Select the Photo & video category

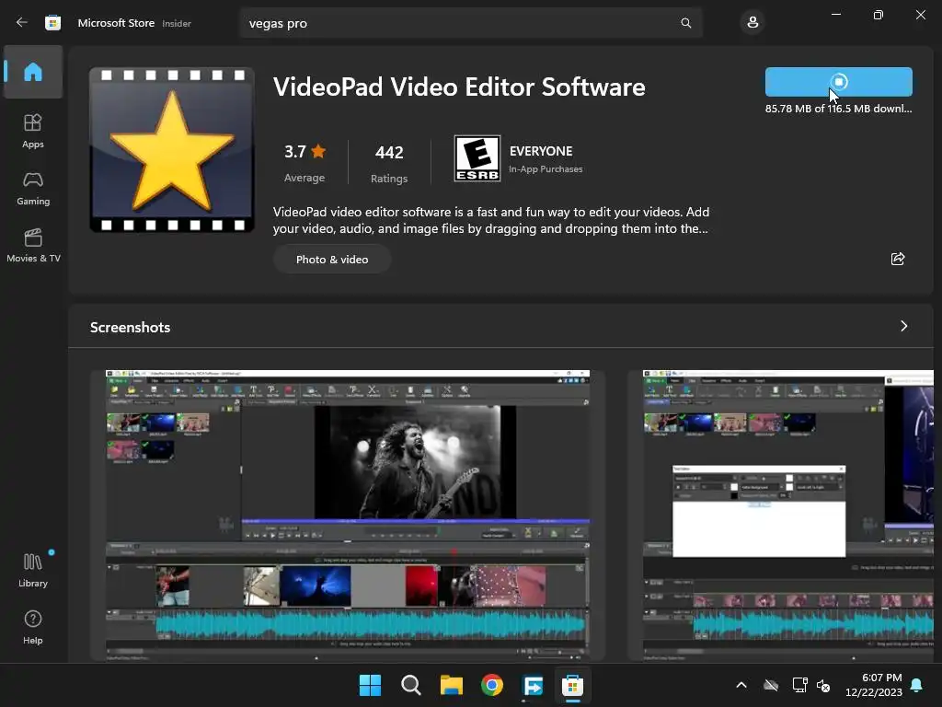coord(332,259)
